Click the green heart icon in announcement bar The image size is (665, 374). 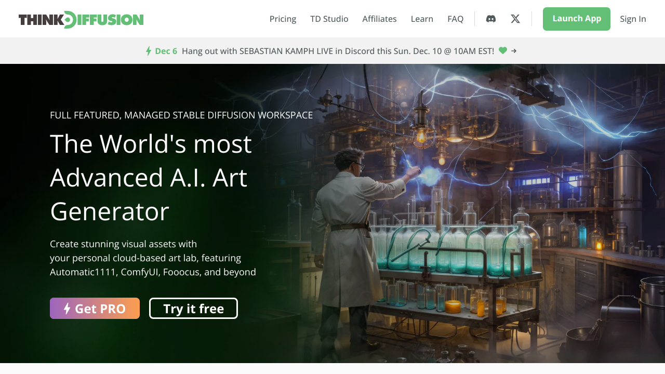[502, 50]
